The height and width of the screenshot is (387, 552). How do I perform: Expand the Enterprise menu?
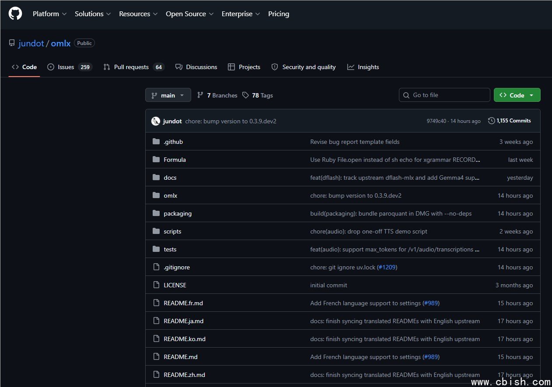pyautogui.click(x=241, y=14)
